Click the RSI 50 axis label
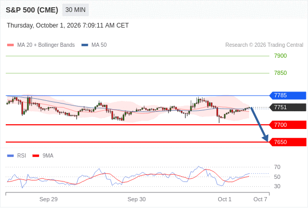 click(x=277, y=177)
